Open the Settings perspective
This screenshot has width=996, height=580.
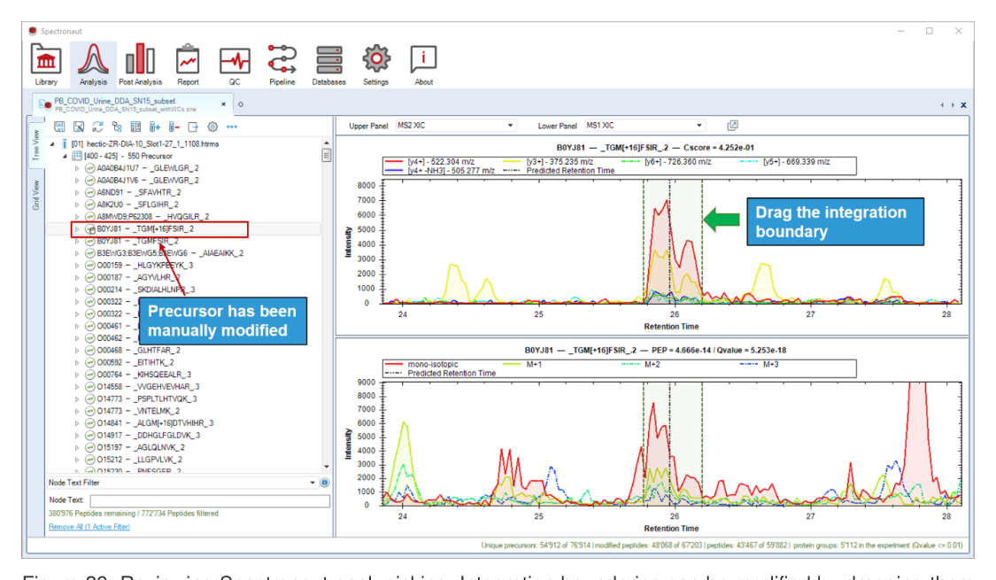[376, 65]
